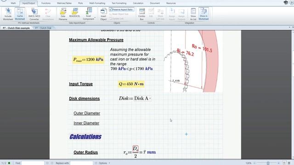Click the zoom in plus button

tap(279, 163)
